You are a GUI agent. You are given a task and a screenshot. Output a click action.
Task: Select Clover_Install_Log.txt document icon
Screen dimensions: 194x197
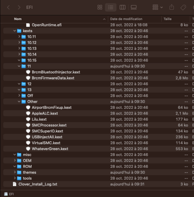[x=15, y=184]
